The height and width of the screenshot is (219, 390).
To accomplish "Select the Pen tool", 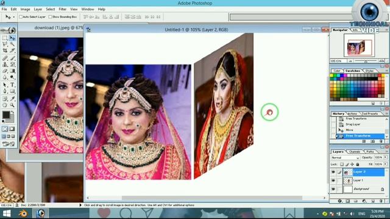I will [5, 91].
